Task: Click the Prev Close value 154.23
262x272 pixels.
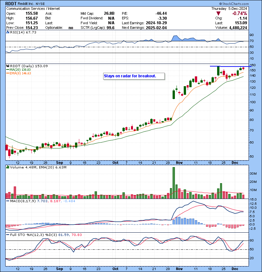Action: coord(31,28)
